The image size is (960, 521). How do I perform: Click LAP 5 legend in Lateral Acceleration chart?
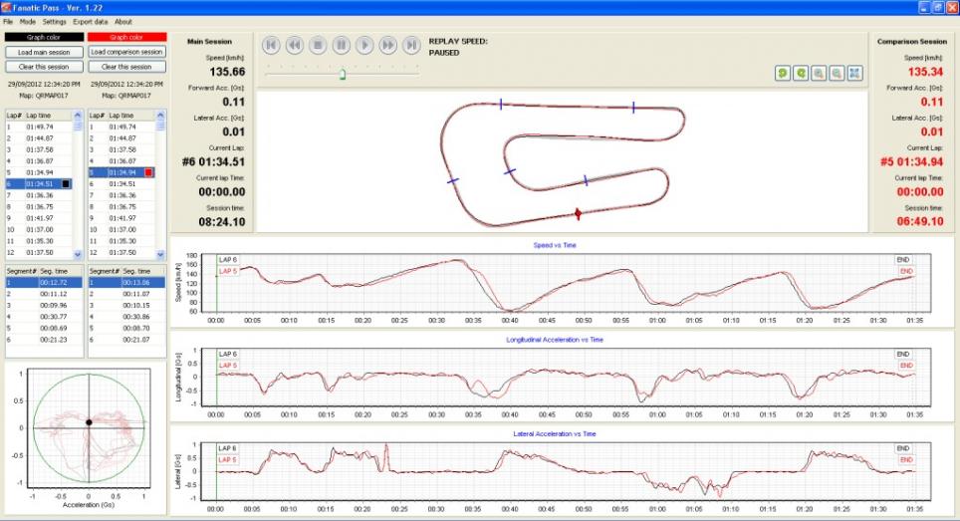(x=228, y=459)
